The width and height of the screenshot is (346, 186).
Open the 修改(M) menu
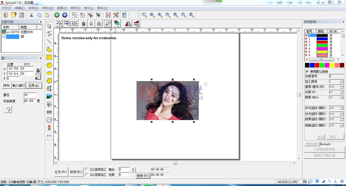coord(48,8)
